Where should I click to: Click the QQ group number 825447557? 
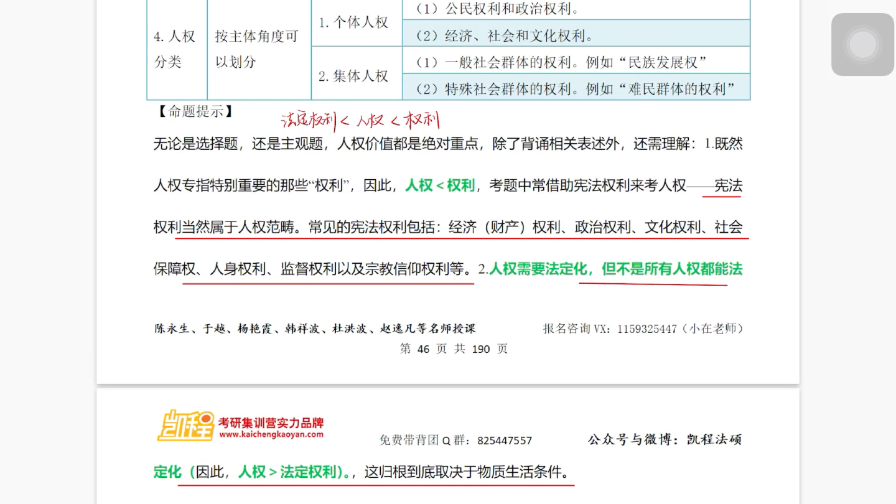click(505, 441)
